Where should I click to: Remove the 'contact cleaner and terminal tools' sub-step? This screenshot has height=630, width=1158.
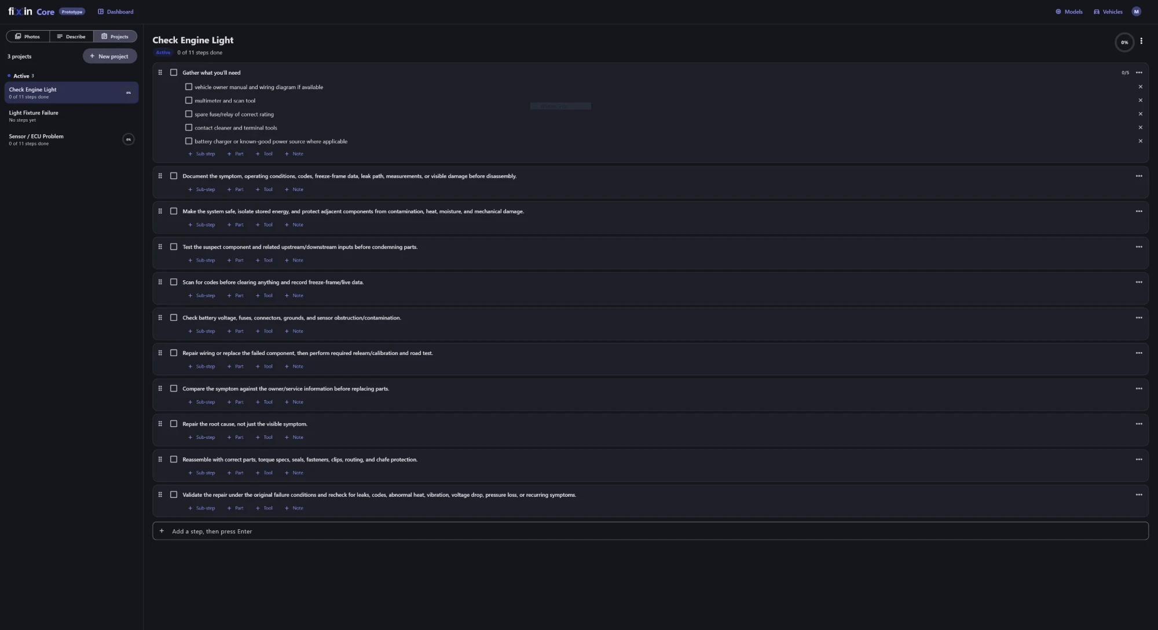1141,127
